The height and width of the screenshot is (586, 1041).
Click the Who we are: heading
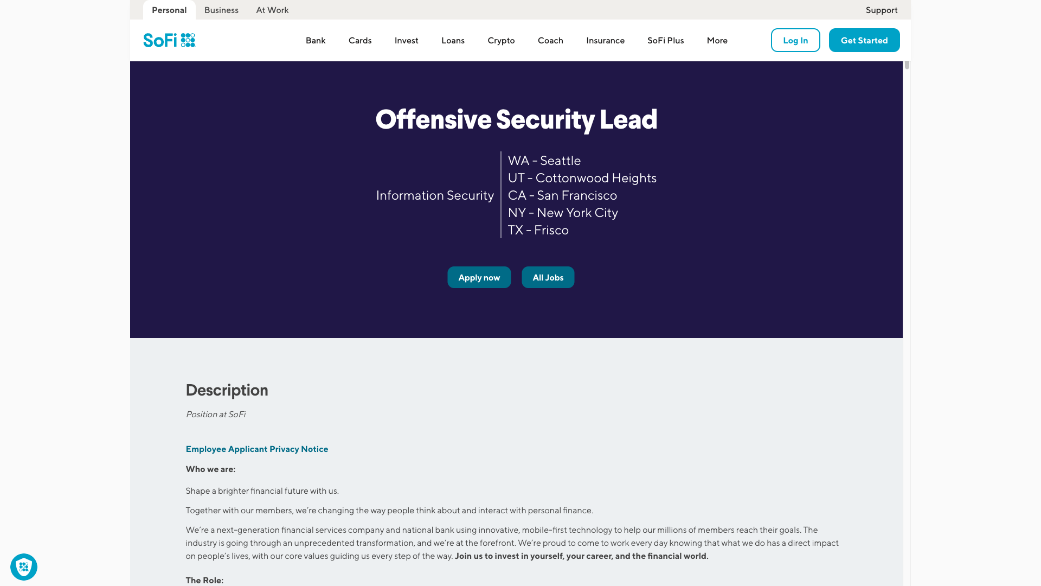pos(210,469)
